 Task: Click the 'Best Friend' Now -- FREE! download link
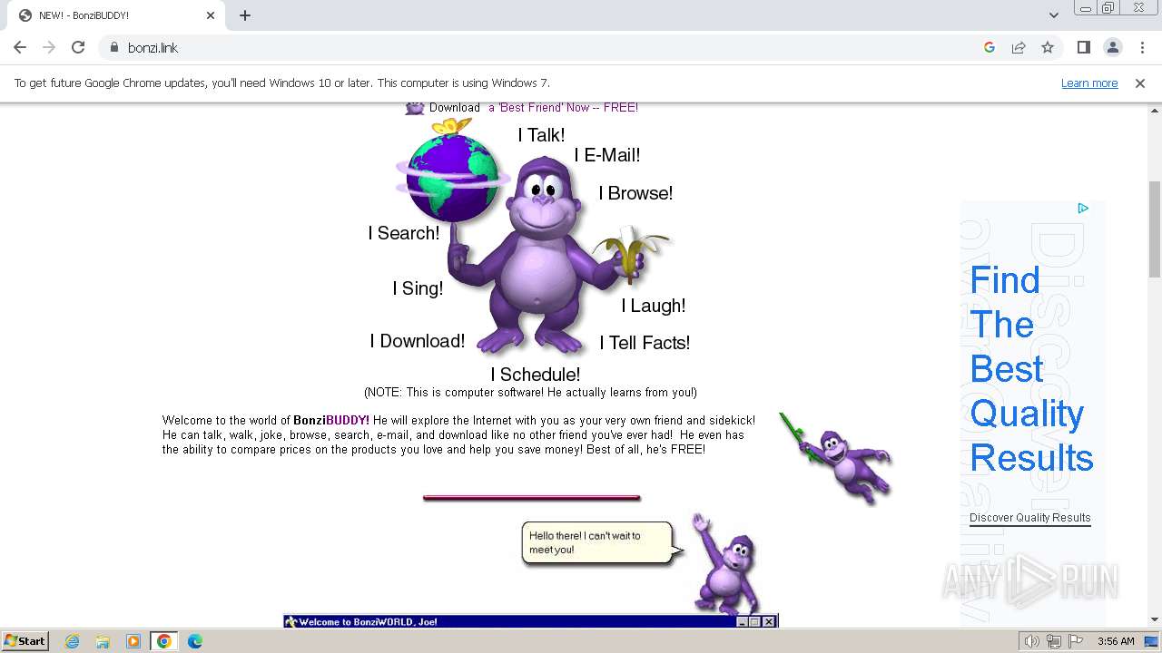[x=563, y=107]
